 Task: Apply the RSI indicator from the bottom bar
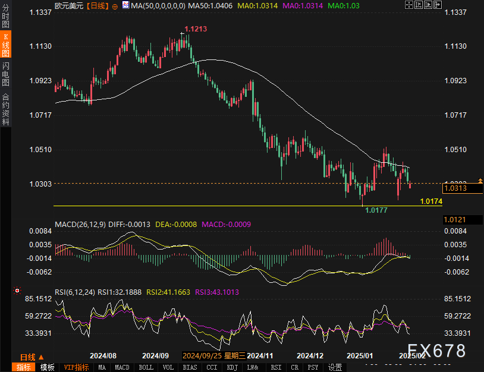point(276,367)
